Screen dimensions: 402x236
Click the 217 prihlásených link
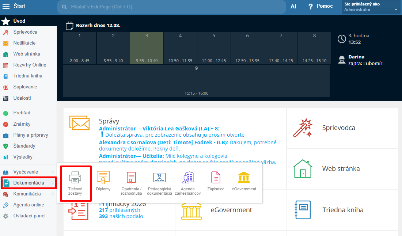click(x=120, y=210)
